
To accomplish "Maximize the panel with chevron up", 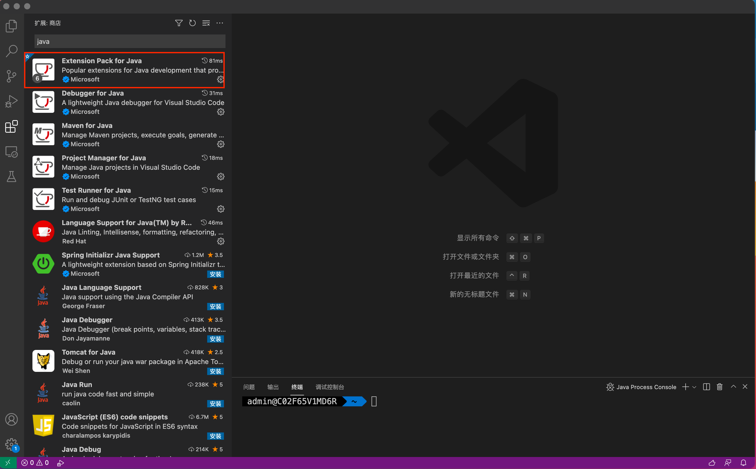I will 733,386.
